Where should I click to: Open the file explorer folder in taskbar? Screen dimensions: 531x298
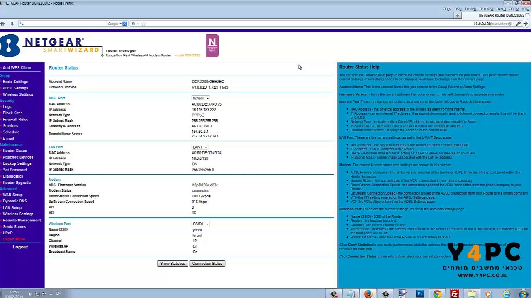click(x=472, y=294)
